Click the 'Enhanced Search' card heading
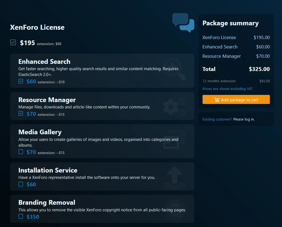 [x=44, y=62]
